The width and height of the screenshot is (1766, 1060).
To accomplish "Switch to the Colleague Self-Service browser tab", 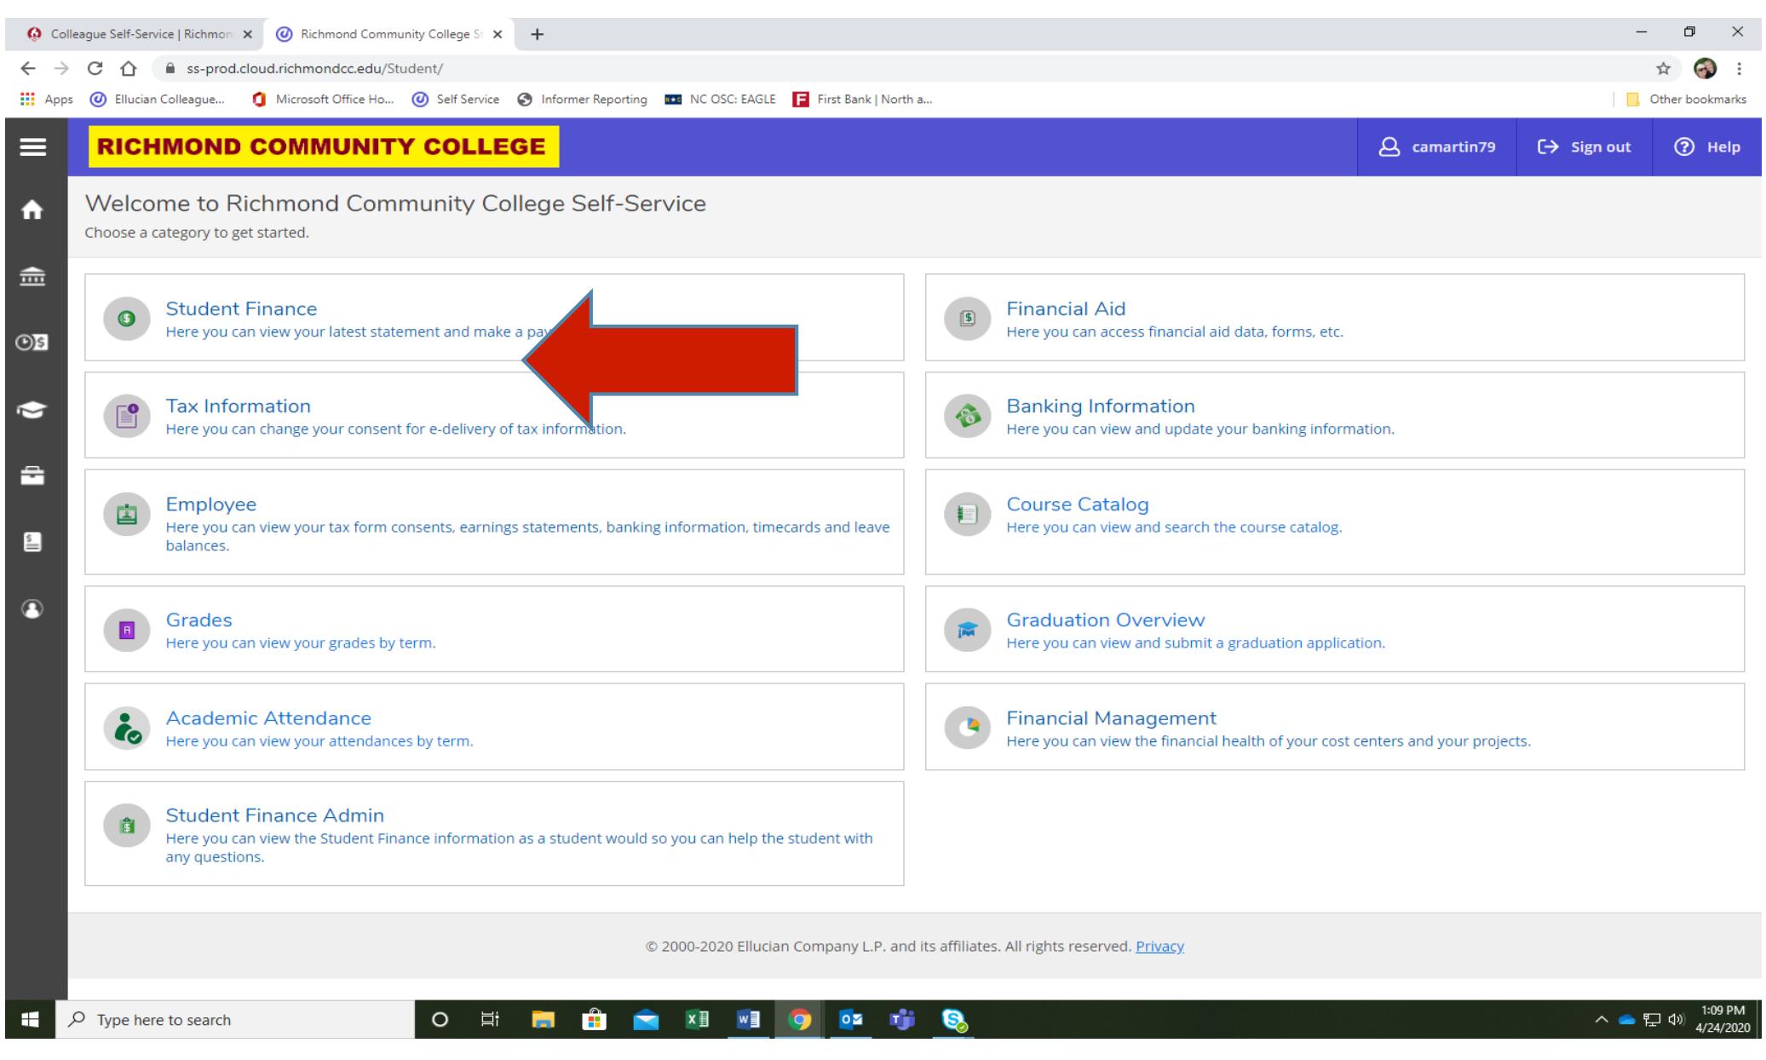I will tap(136, 35).
